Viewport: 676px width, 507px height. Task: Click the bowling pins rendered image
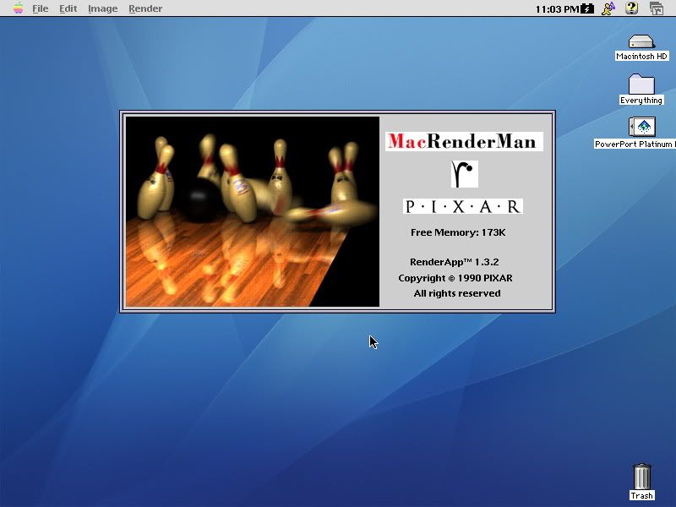tap(253, 211)
